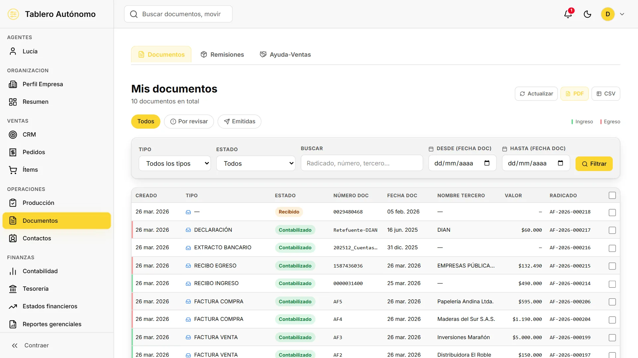The image size is (638, 358).
Task: Check row AF-2026-000215 checkbox
Action: coord(612,266)
